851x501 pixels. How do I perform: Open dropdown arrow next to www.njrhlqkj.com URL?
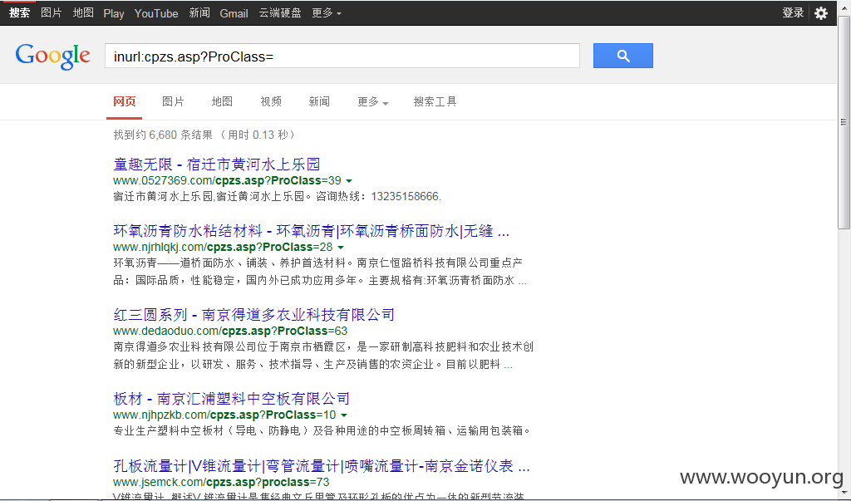pos(340,248)
